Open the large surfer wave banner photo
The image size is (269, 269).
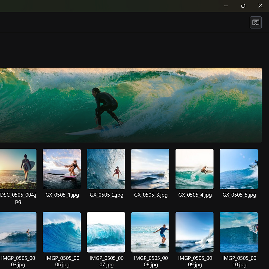[x=130, y=105]
